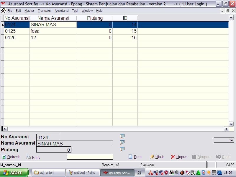The image size is (236, 177).
Task: Click the Piutang column header
Action: pos(95,18)
